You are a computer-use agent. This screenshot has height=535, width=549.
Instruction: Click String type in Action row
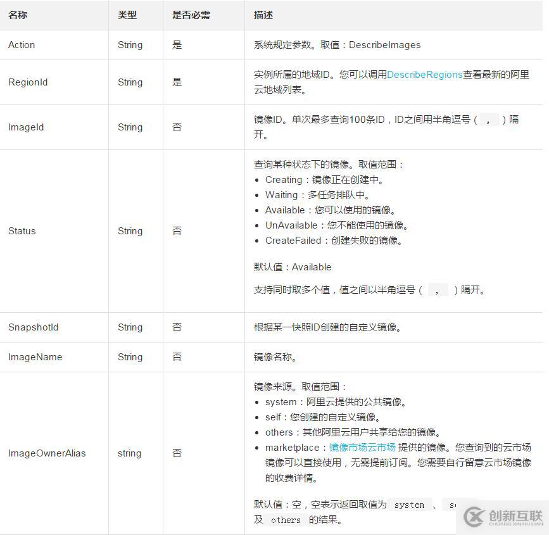(130, 45)
